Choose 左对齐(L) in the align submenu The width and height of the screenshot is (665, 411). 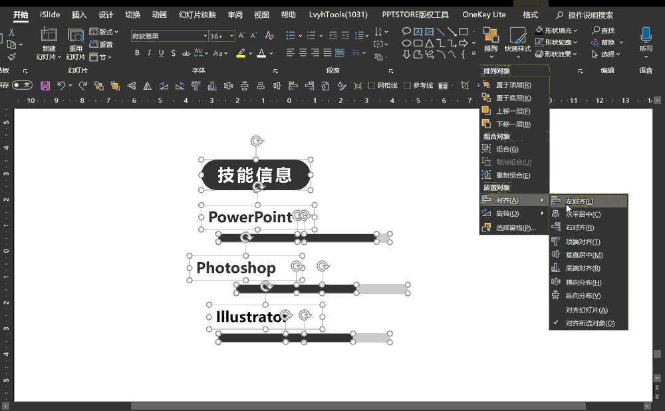[x=579, y=201]
